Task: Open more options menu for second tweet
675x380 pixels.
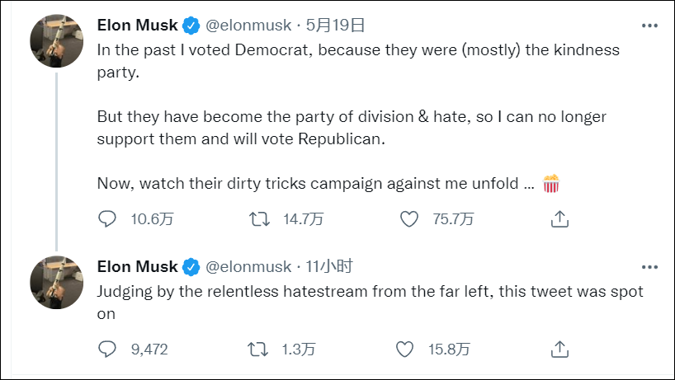Action: point(649,266)
